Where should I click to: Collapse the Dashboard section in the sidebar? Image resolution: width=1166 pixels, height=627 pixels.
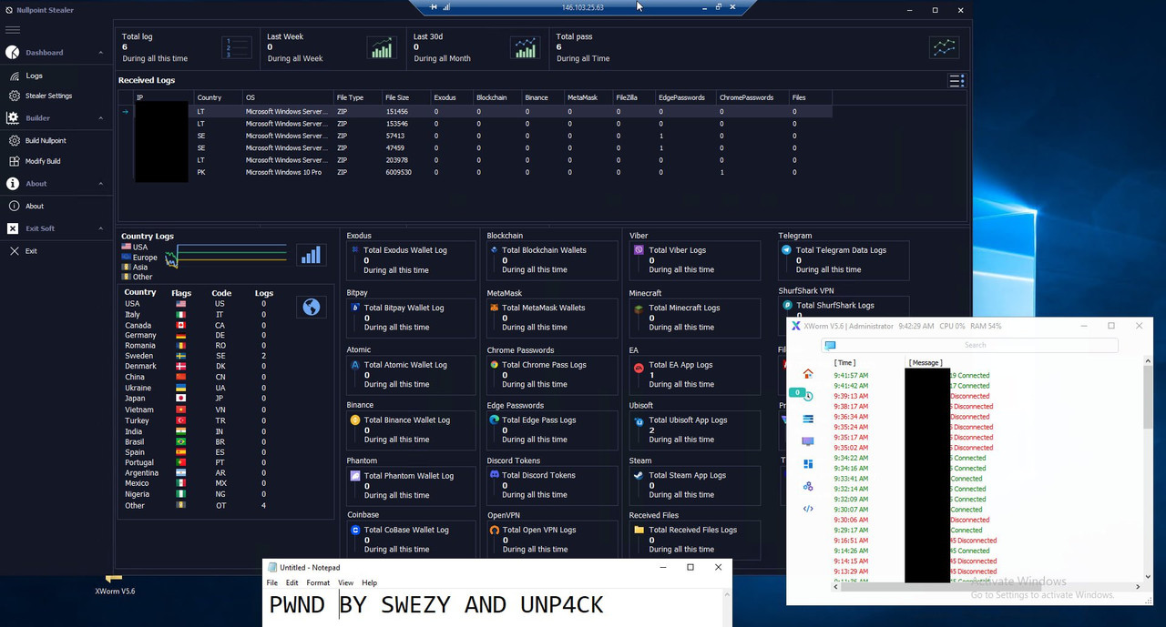(x=101, y=53)
